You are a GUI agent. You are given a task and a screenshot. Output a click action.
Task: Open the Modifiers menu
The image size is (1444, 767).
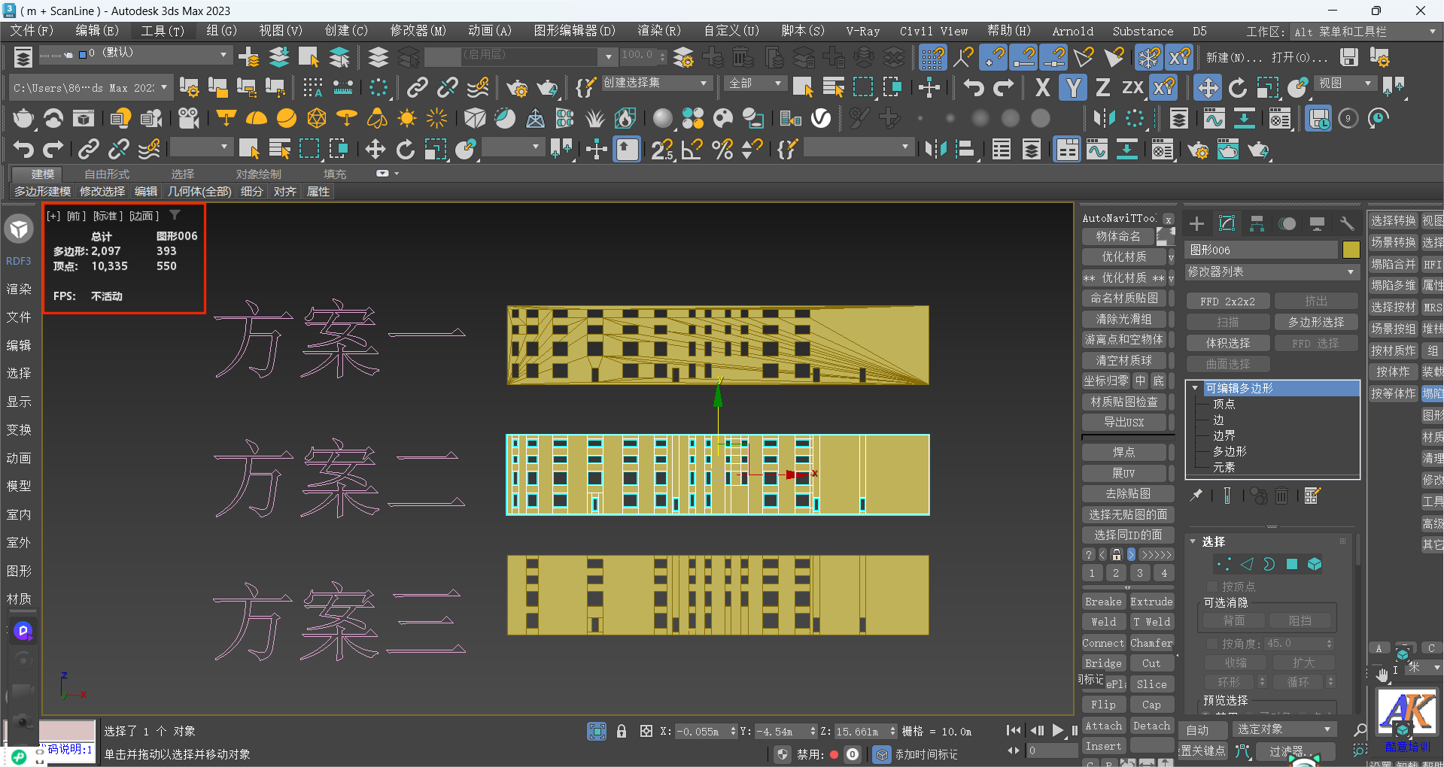click(418, 31)
